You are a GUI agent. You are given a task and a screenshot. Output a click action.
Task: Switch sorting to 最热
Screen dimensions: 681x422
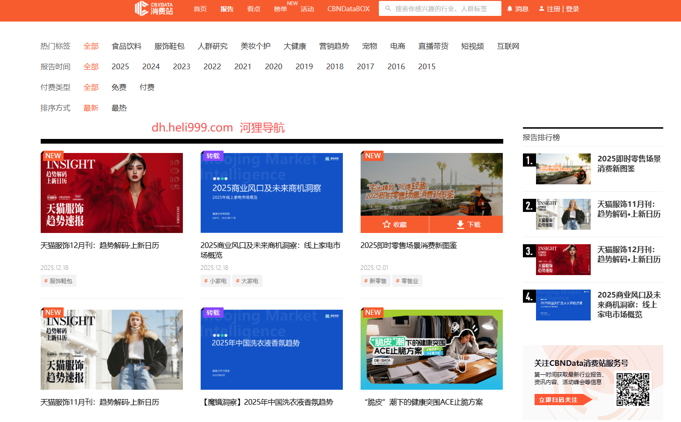click(119, 108)
